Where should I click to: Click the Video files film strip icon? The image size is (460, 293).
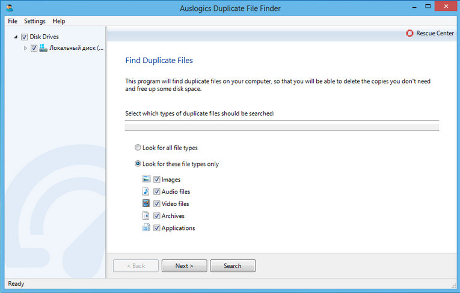[146, 204]
